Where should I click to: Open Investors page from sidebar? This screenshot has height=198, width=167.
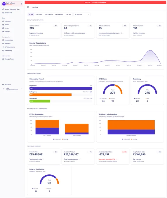pyautogui.click(x=8, y=21)
